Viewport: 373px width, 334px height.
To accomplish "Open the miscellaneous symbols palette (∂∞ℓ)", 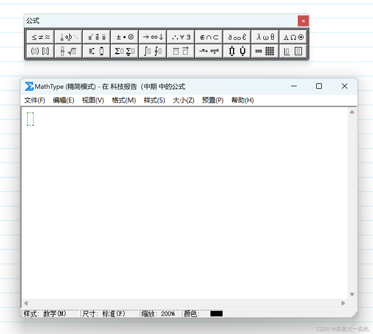I will [x=237, y=37].
